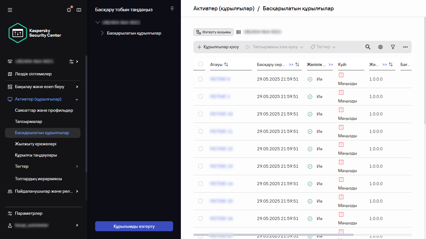Select Тапсырмалар in the sidebar
Viewport: 426px width, 239px height.
click(x=28, y=121)
